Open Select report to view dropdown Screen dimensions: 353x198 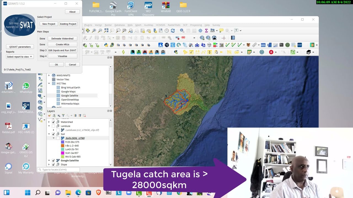[x=20, y=57]
